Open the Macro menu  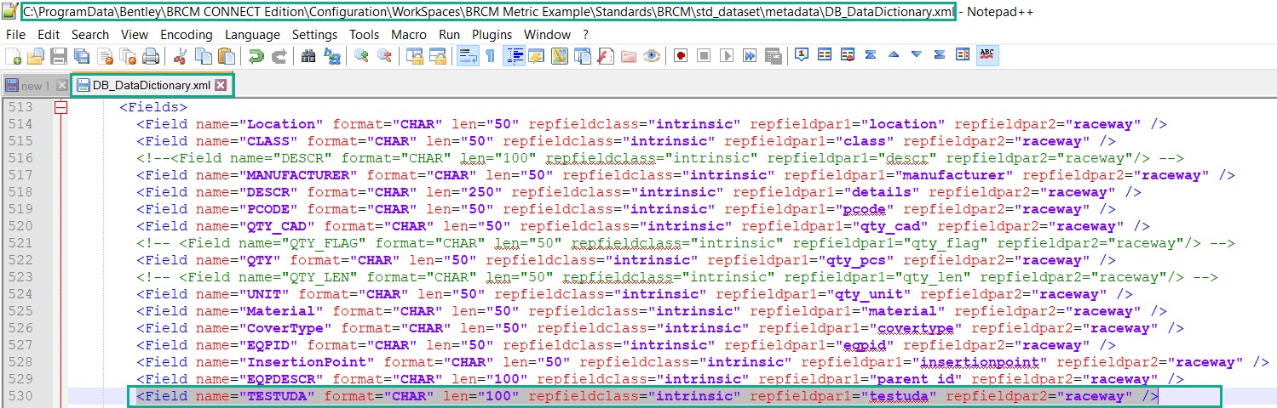pyautogui.click(x=409, y=35)
